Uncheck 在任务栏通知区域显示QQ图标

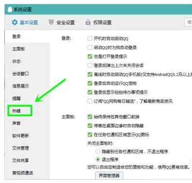[x=89, y=135]
